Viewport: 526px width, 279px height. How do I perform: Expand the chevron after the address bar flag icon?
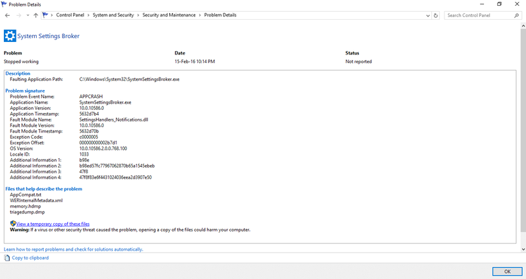tap(52, 15)
